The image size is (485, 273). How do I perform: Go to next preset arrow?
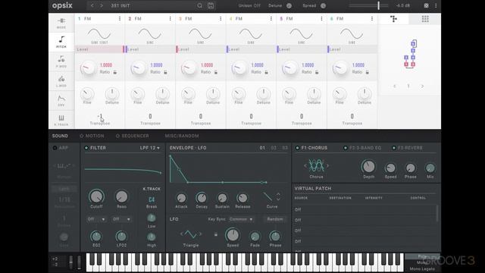point(102,5)
